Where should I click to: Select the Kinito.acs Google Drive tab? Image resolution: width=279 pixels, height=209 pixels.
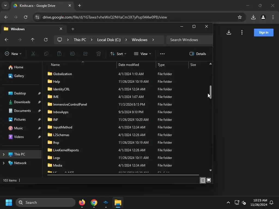pos(43,5)
